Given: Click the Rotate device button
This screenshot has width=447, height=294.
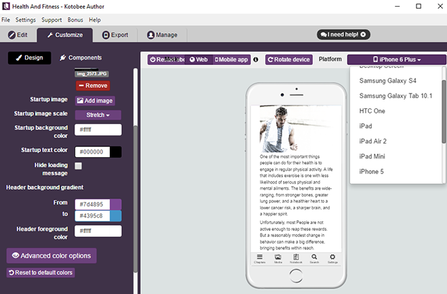Looking at the screenshot, I should 289,60.
